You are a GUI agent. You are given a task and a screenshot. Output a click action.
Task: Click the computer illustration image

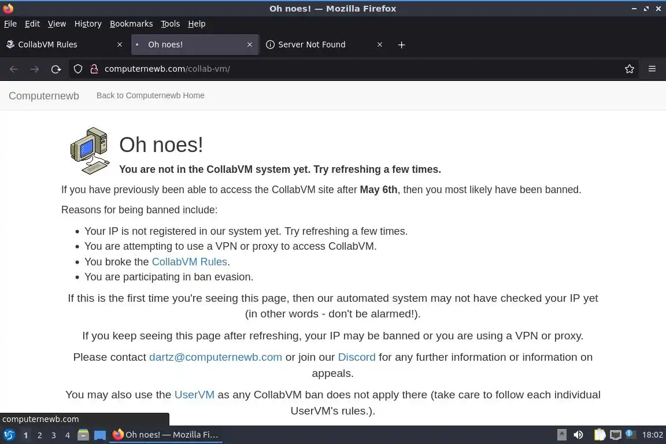(x=90, y=151)
